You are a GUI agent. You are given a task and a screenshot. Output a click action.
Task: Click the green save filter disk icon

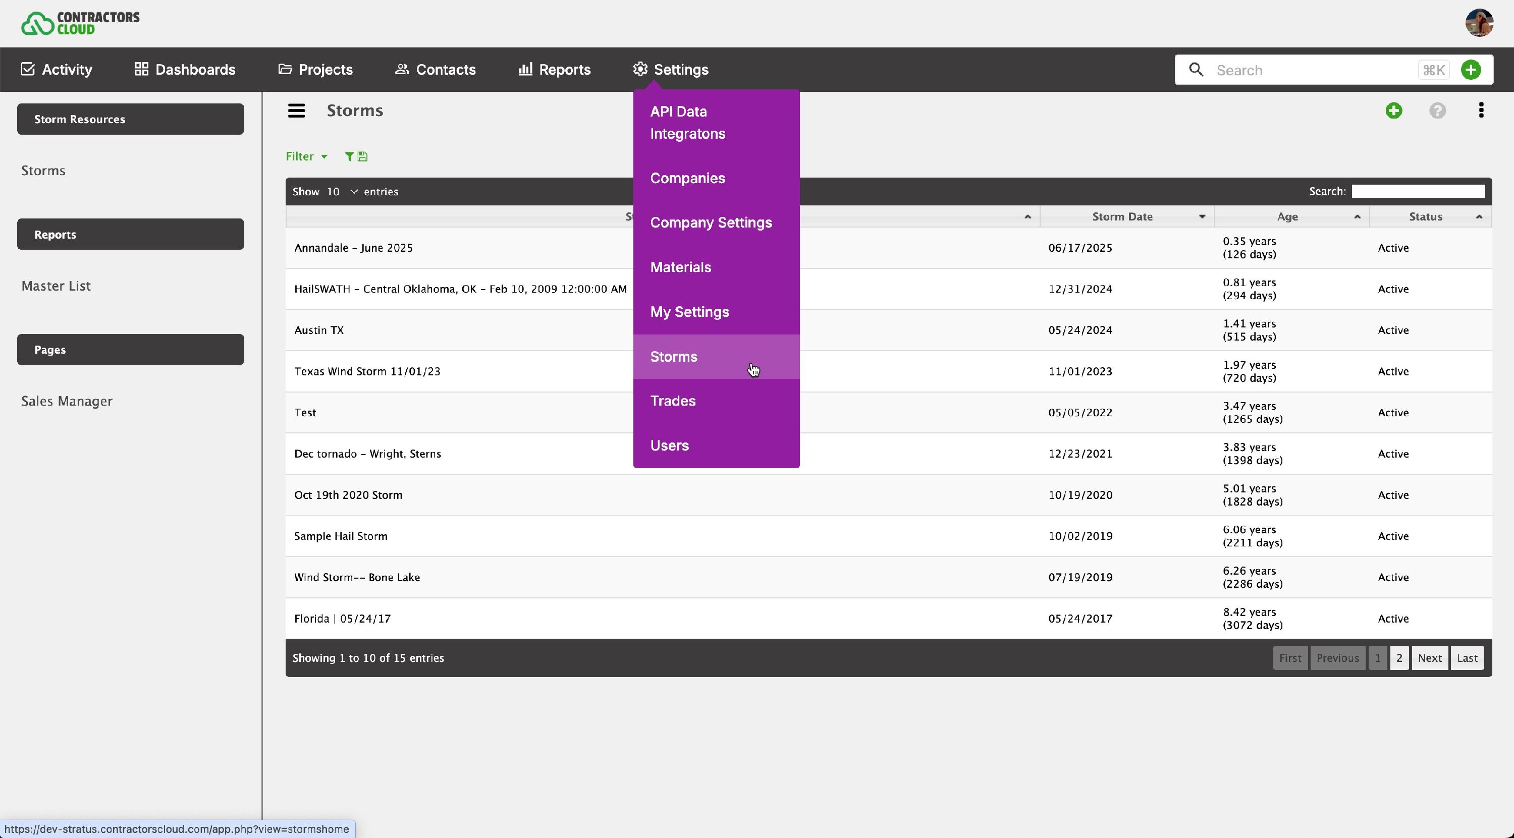coord(363,156)
